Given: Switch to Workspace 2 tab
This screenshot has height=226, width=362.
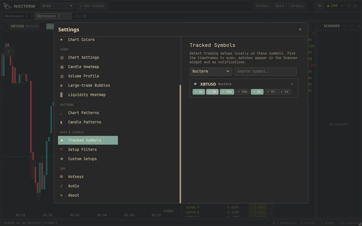Looking at the screenshot, I should pos(49,16).
